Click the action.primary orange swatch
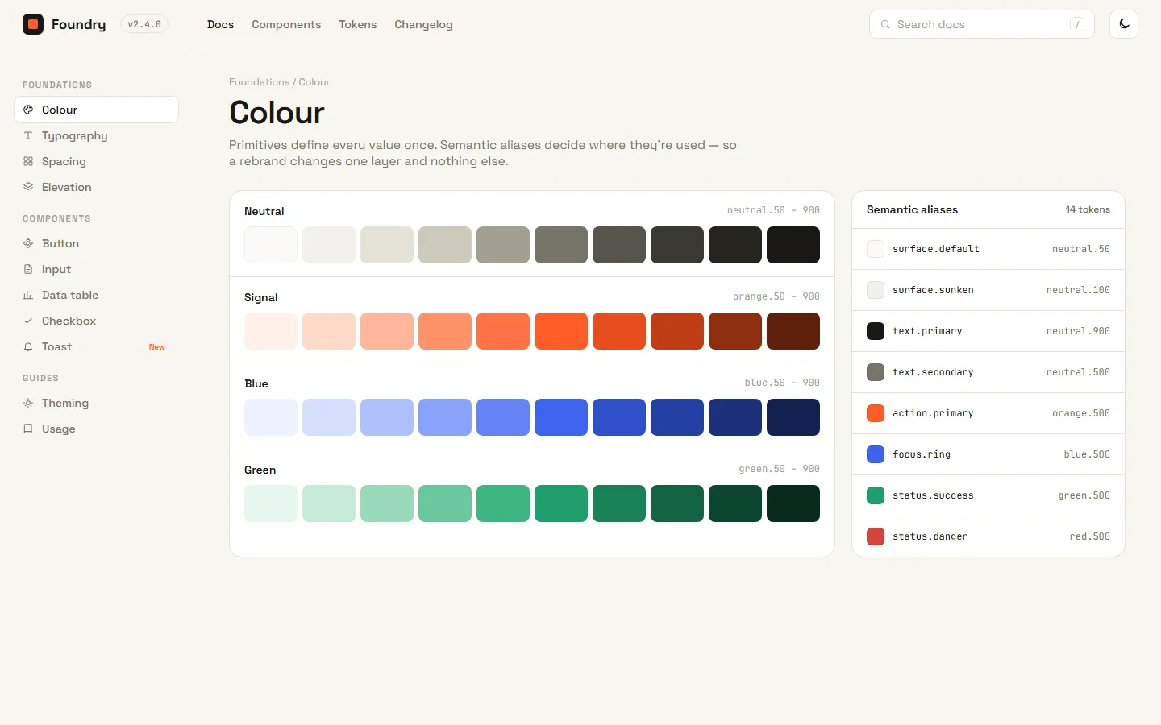Viewport: 1161px width, 725px height. pos(876,413)
